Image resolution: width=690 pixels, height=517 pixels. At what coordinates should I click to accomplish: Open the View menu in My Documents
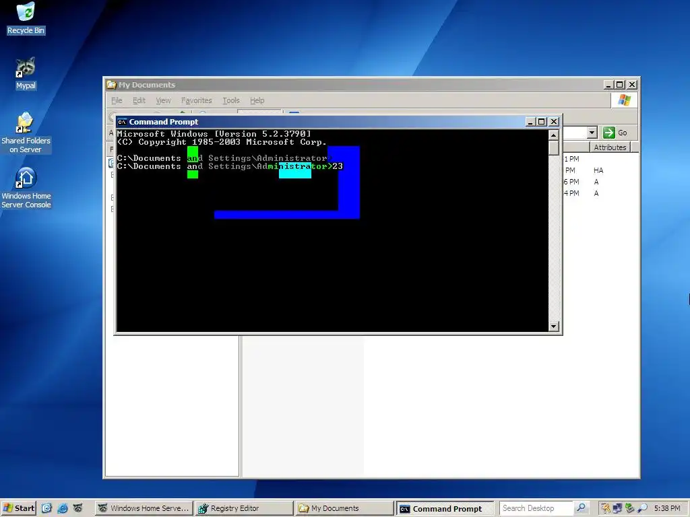163,101
